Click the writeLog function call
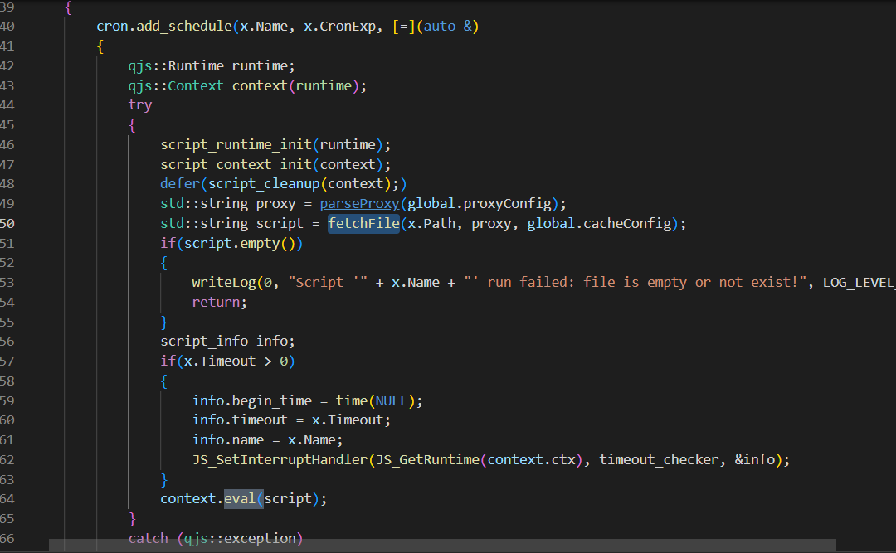 (x=224, y=283)
